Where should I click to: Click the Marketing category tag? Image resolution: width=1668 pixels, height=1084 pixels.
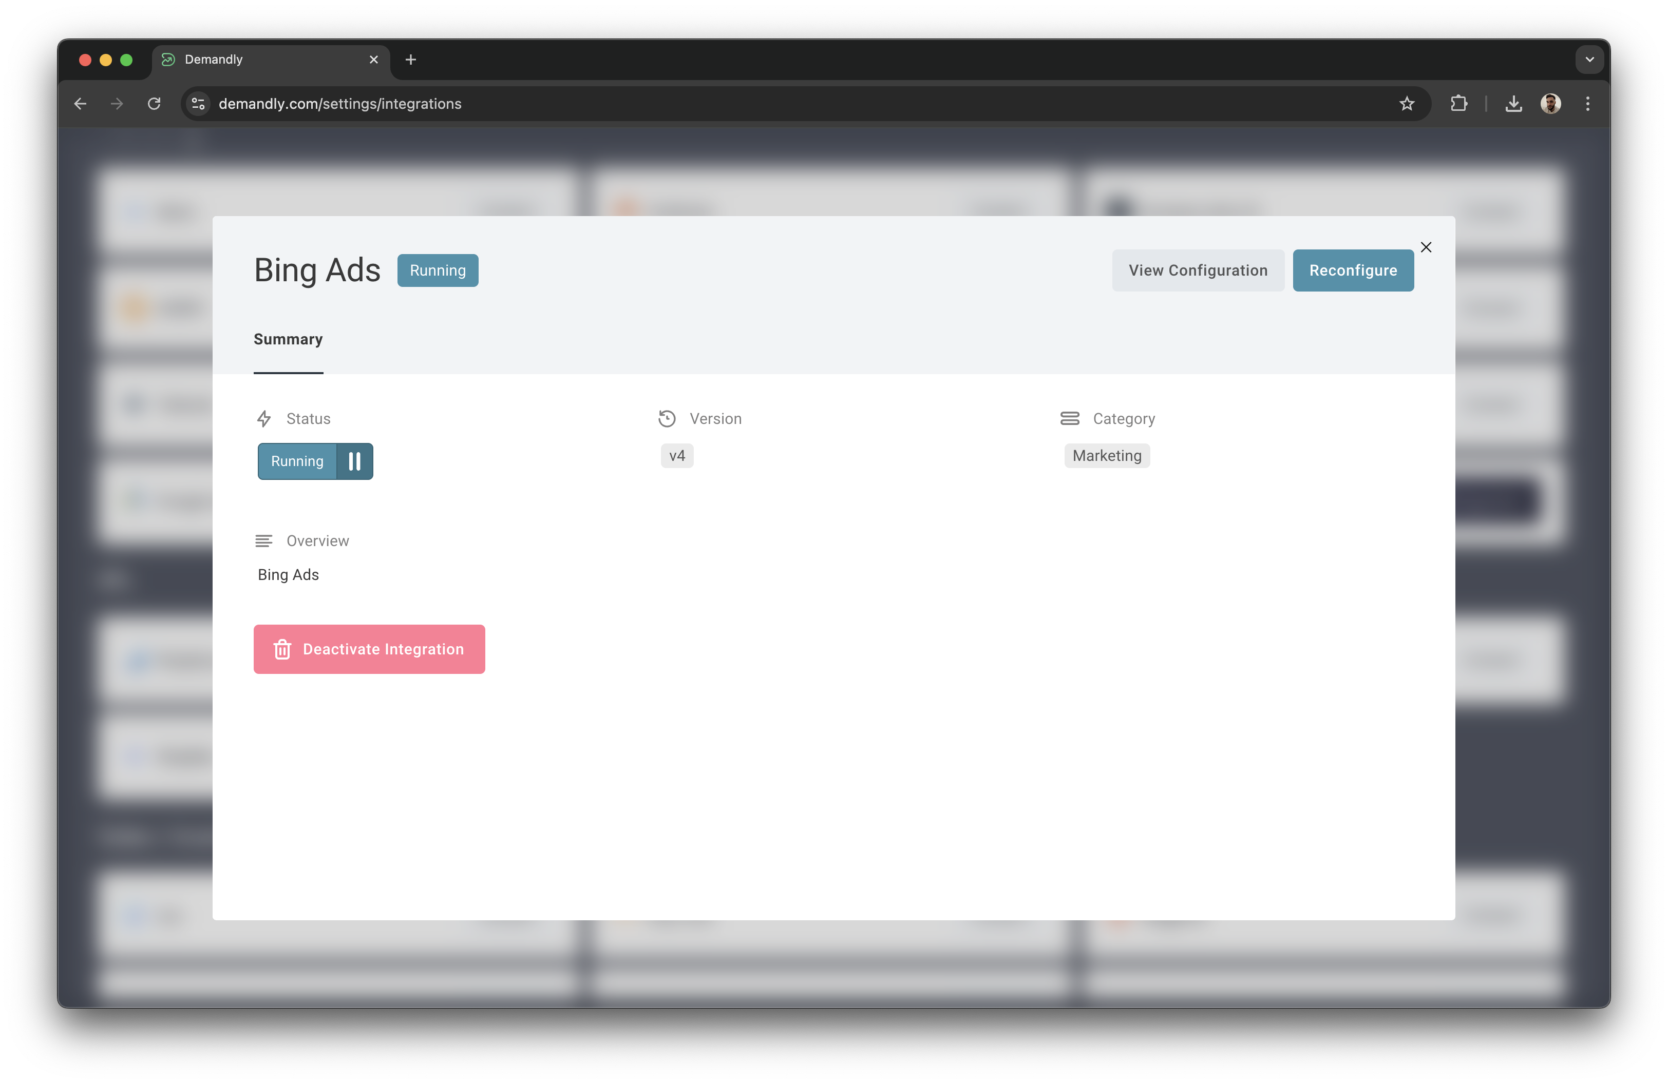pyautogui.click(x=1107, y=456)
